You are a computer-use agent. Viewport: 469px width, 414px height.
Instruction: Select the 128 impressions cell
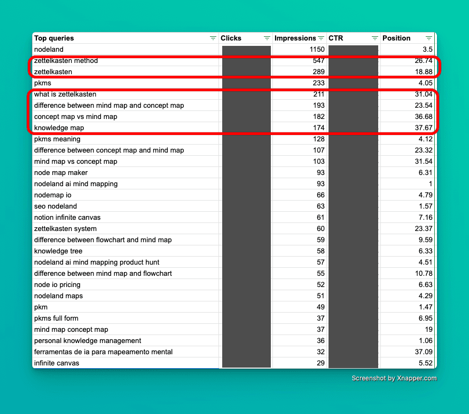300,139
